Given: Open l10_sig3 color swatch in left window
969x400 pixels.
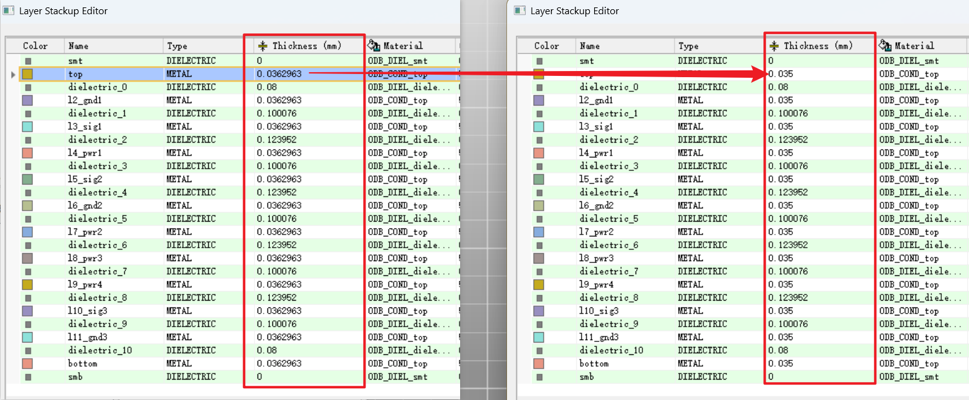Looking at the screenshot, I should 27,310.
